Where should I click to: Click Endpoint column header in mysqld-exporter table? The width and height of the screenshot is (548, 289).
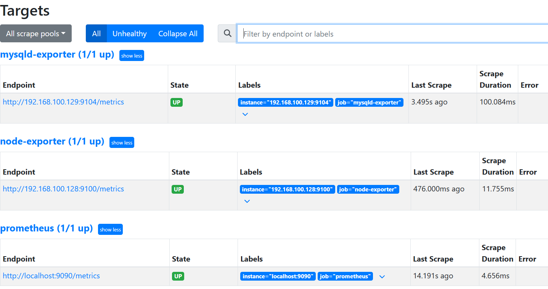click(x=19, y=85)
